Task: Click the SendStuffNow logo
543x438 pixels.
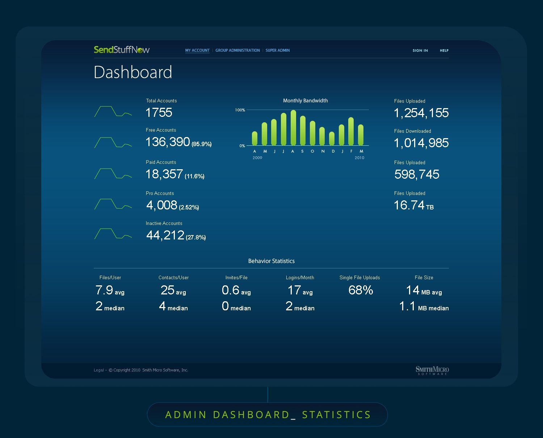Action: [122, 50]
